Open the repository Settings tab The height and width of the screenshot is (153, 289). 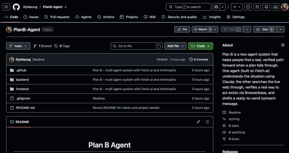click(236, 17)
